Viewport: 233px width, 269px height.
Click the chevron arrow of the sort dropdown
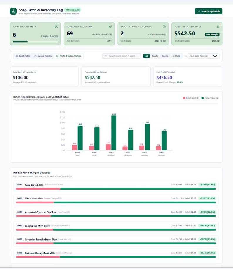(215, 56)
